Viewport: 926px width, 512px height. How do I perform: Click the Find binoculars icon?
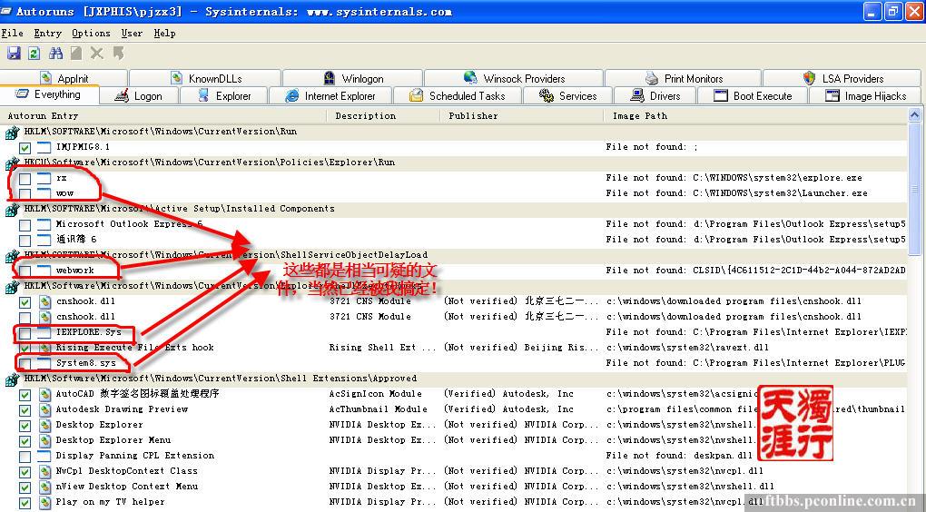(x=54, y=54)
